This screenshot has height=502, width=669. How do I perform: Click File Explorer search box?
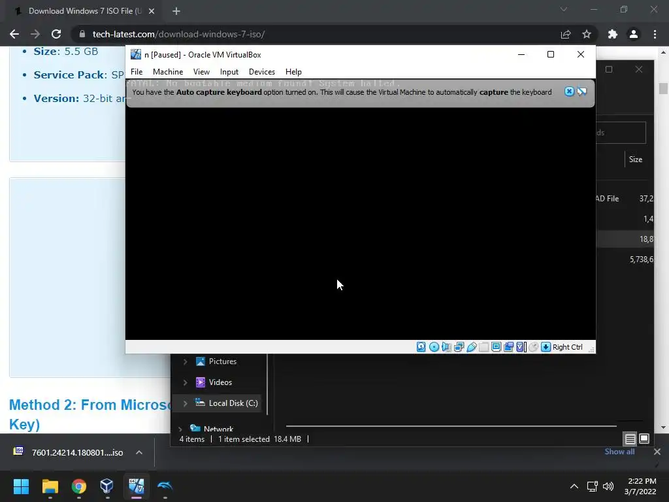coord(621,133)
